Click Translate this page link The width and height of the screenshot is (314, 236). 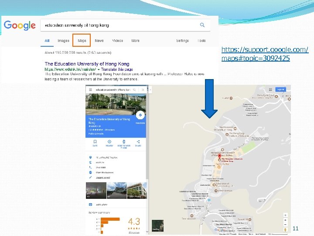[x=117, y=69]
